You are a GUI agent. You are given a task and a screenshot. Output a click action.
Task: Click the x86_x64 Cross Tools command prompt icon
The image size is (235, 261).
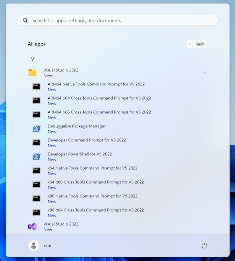pyautogui.click(x=36, y=212)
